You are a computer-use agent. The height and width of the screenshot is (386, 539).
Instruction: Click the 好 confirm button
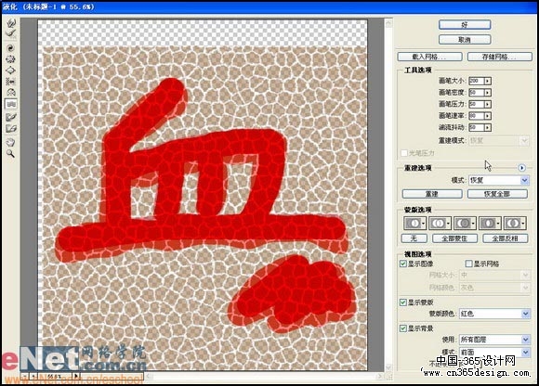pos(465,25)
